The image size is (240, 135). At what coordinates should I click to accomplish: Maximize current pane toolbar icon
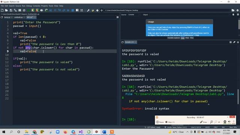[x=82, y=10]
